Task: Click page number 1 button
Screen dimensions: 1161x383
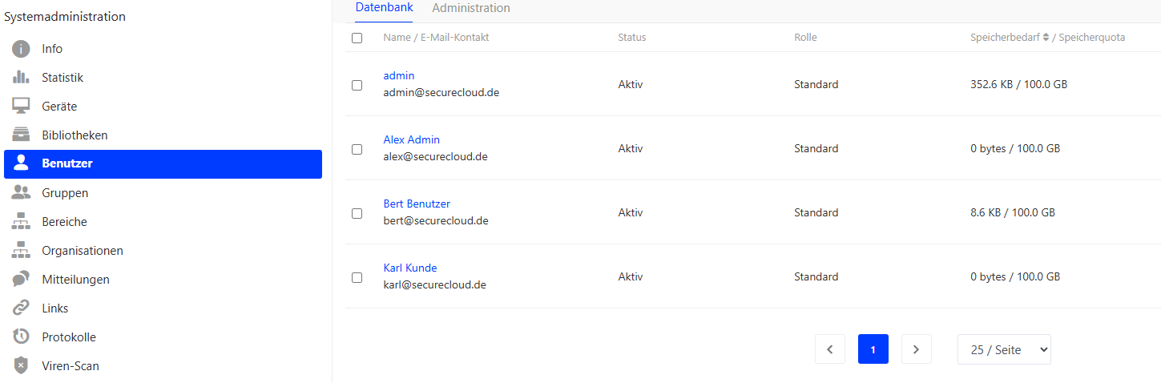Action: [x=873, y=349]
